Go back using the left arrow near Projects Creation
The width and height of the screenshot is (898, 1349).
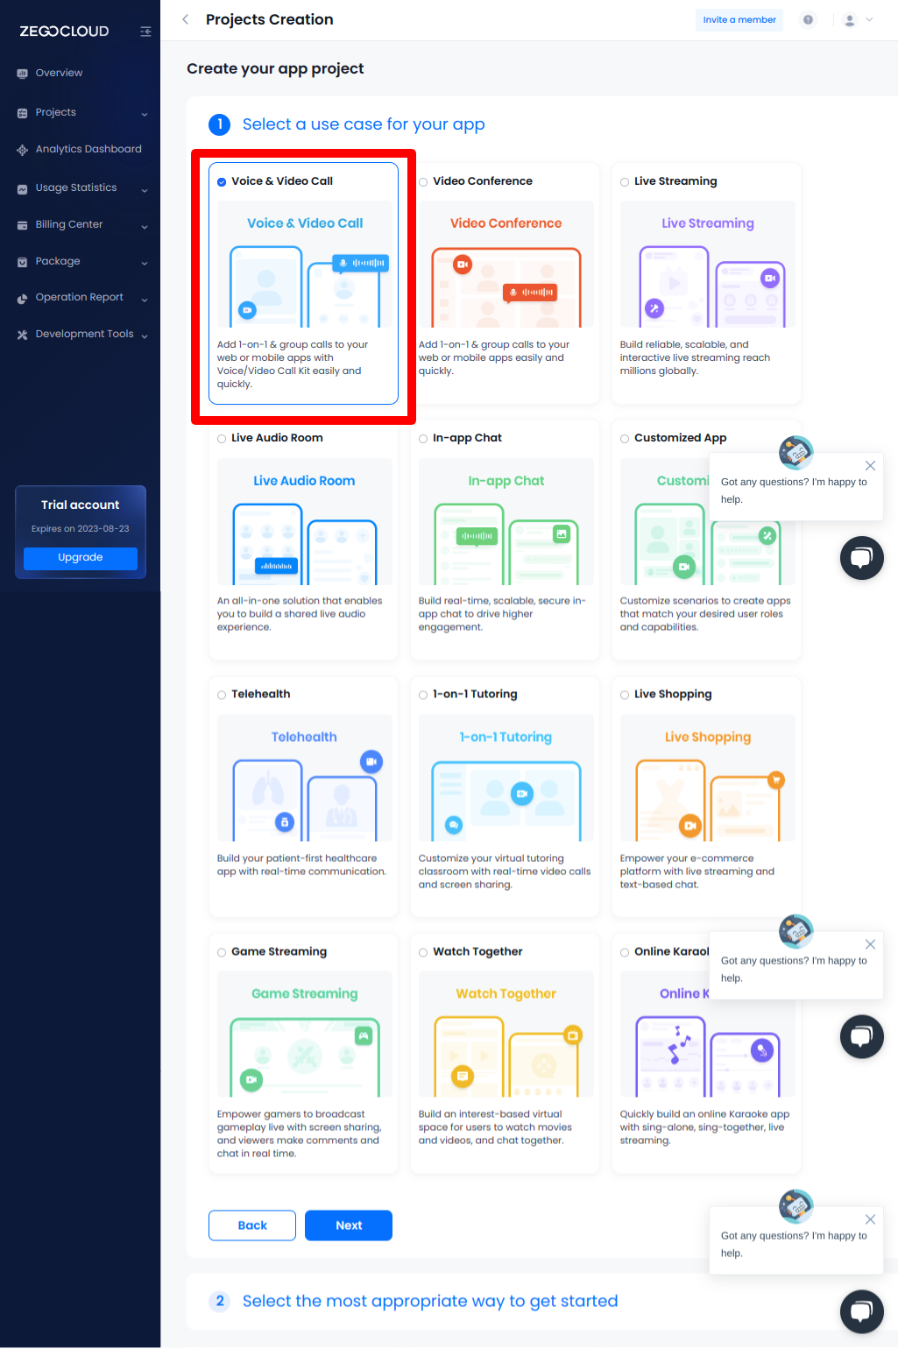pos(185,19)
